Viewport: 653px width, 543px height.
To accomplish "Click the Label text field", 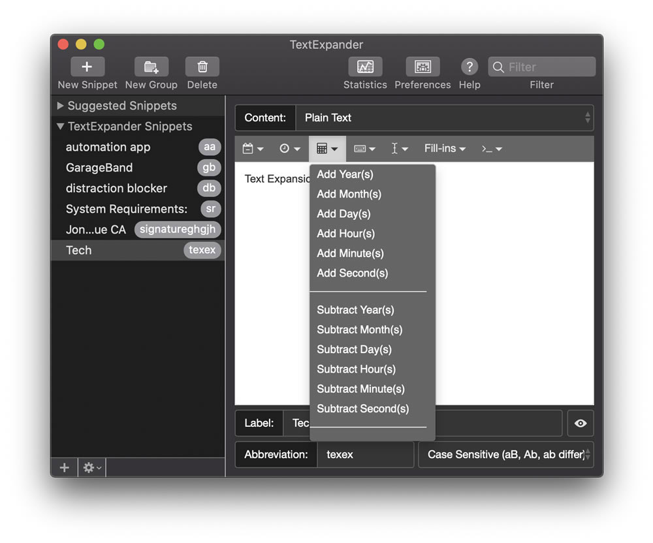I will pyautogui.click(x=422, y=423).
